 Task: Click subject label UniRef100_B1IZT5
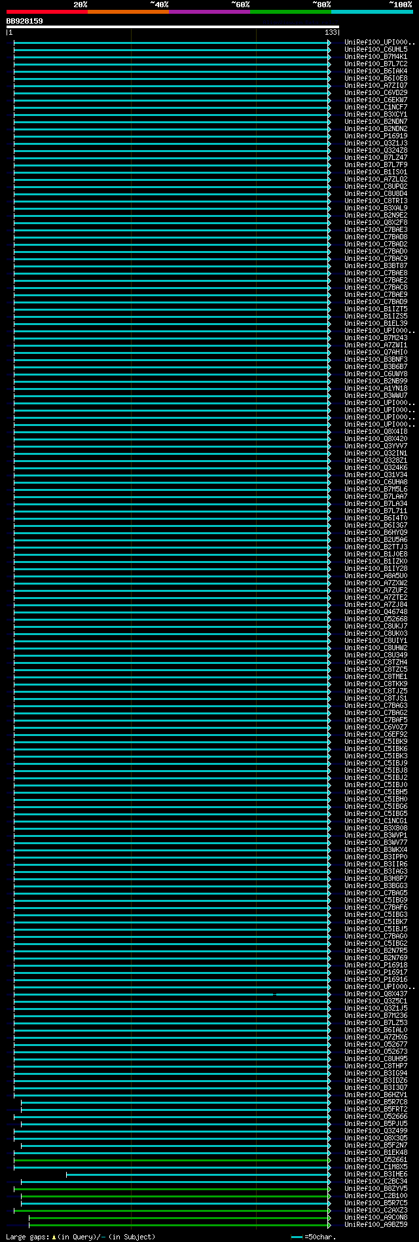[376, 309]
